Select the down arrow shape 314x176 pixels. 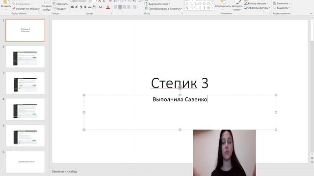tap(204, 4)
